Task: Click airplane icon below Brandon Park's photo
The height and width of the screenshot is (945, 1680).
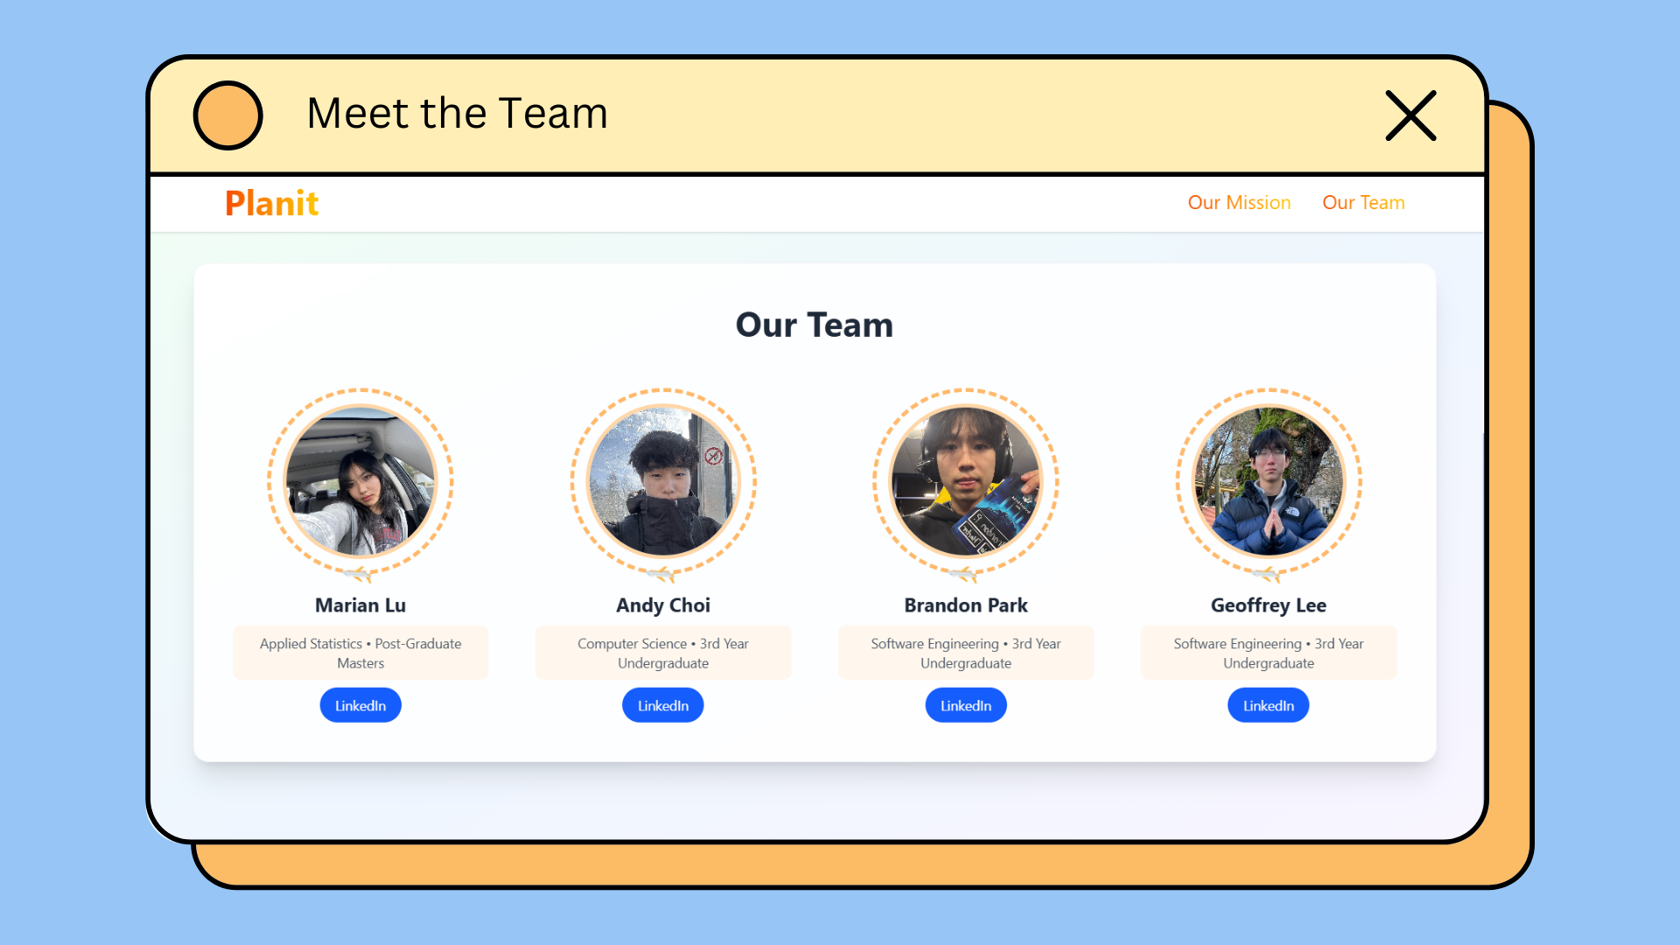Action: 964,575
